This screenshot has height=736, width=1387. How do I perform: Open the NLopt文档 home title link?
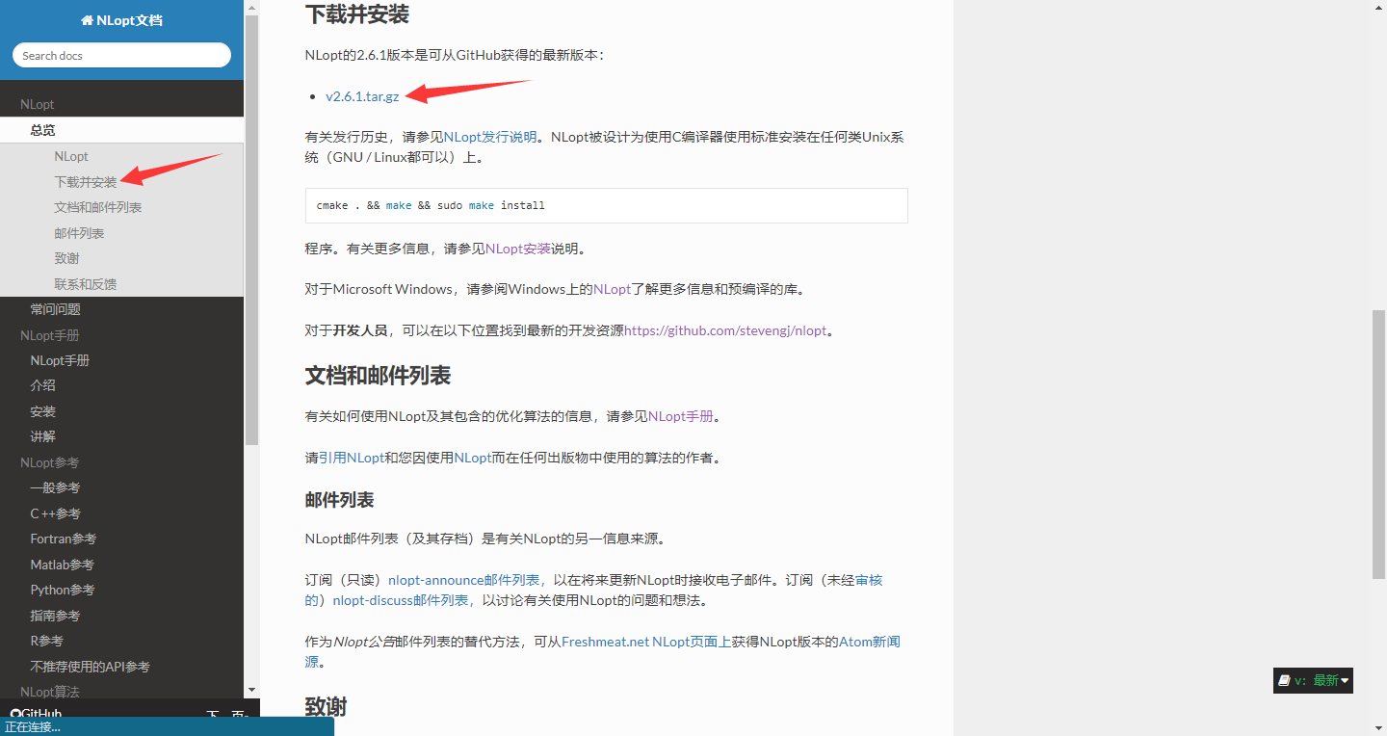coord(121,20)
